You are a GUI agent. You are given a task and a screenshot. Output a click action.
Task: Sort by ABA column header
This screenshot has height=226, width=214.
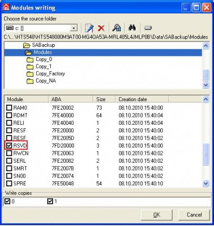click(x=71, y=99)
